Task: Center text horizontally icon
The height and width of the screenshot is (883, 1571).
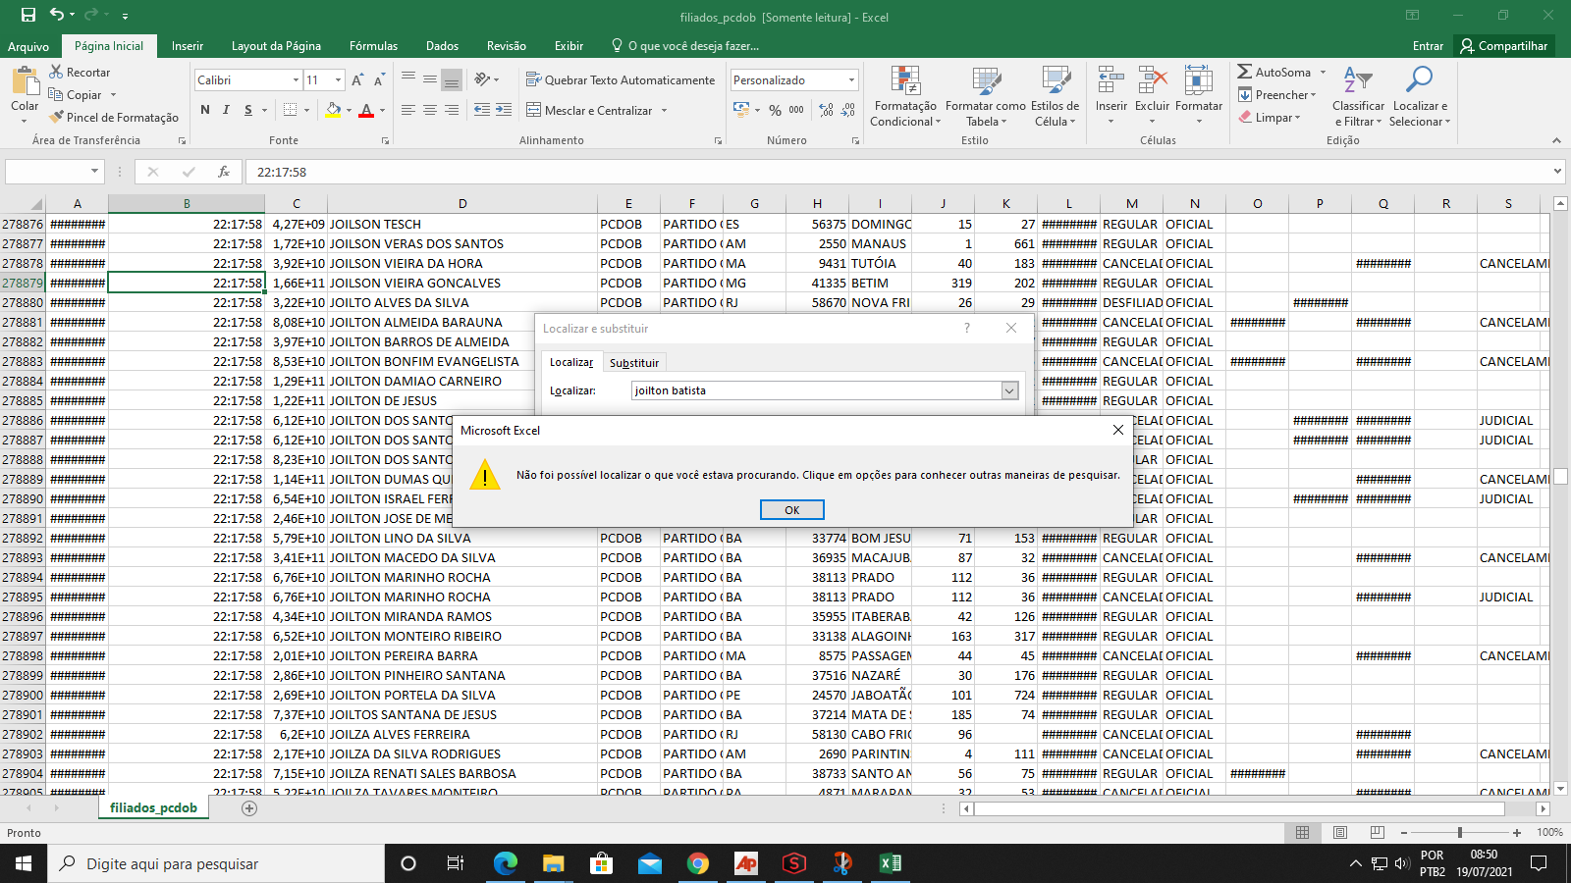Action: (430, 110)
